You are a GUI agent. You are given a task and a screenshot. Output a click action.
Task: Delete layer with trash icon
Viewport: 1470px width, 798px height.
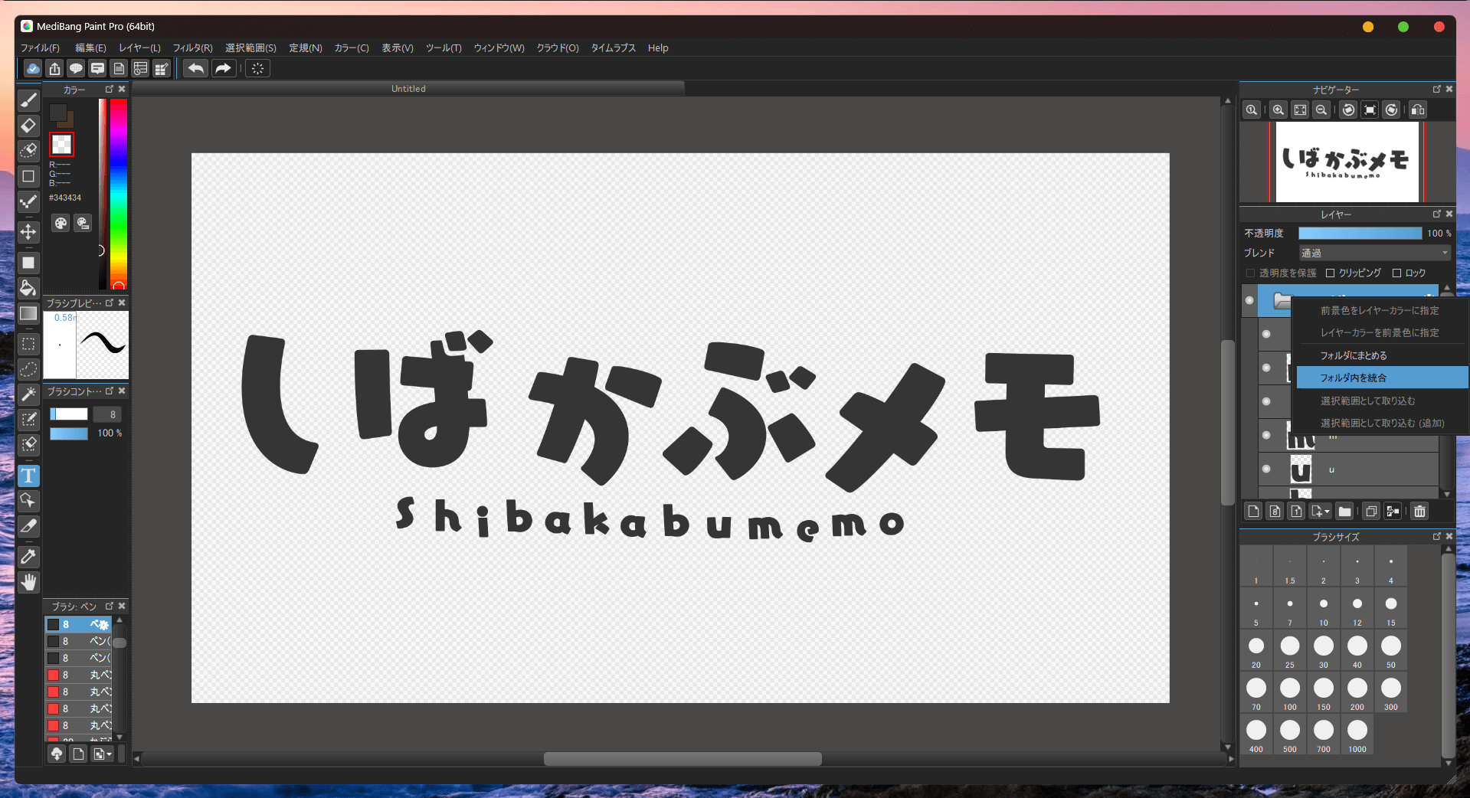click(x=1419, y=512)
